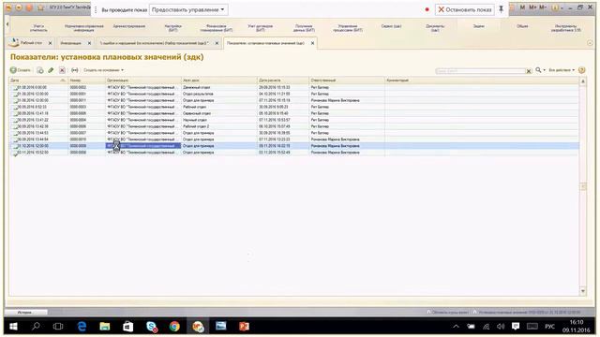Open the Предоставить управление dropdown
This screenshot has width=600, height=337.
click(188, 9)
